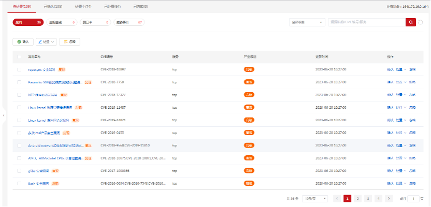Click 忽略 link in the NTP row

click(412, 95)
